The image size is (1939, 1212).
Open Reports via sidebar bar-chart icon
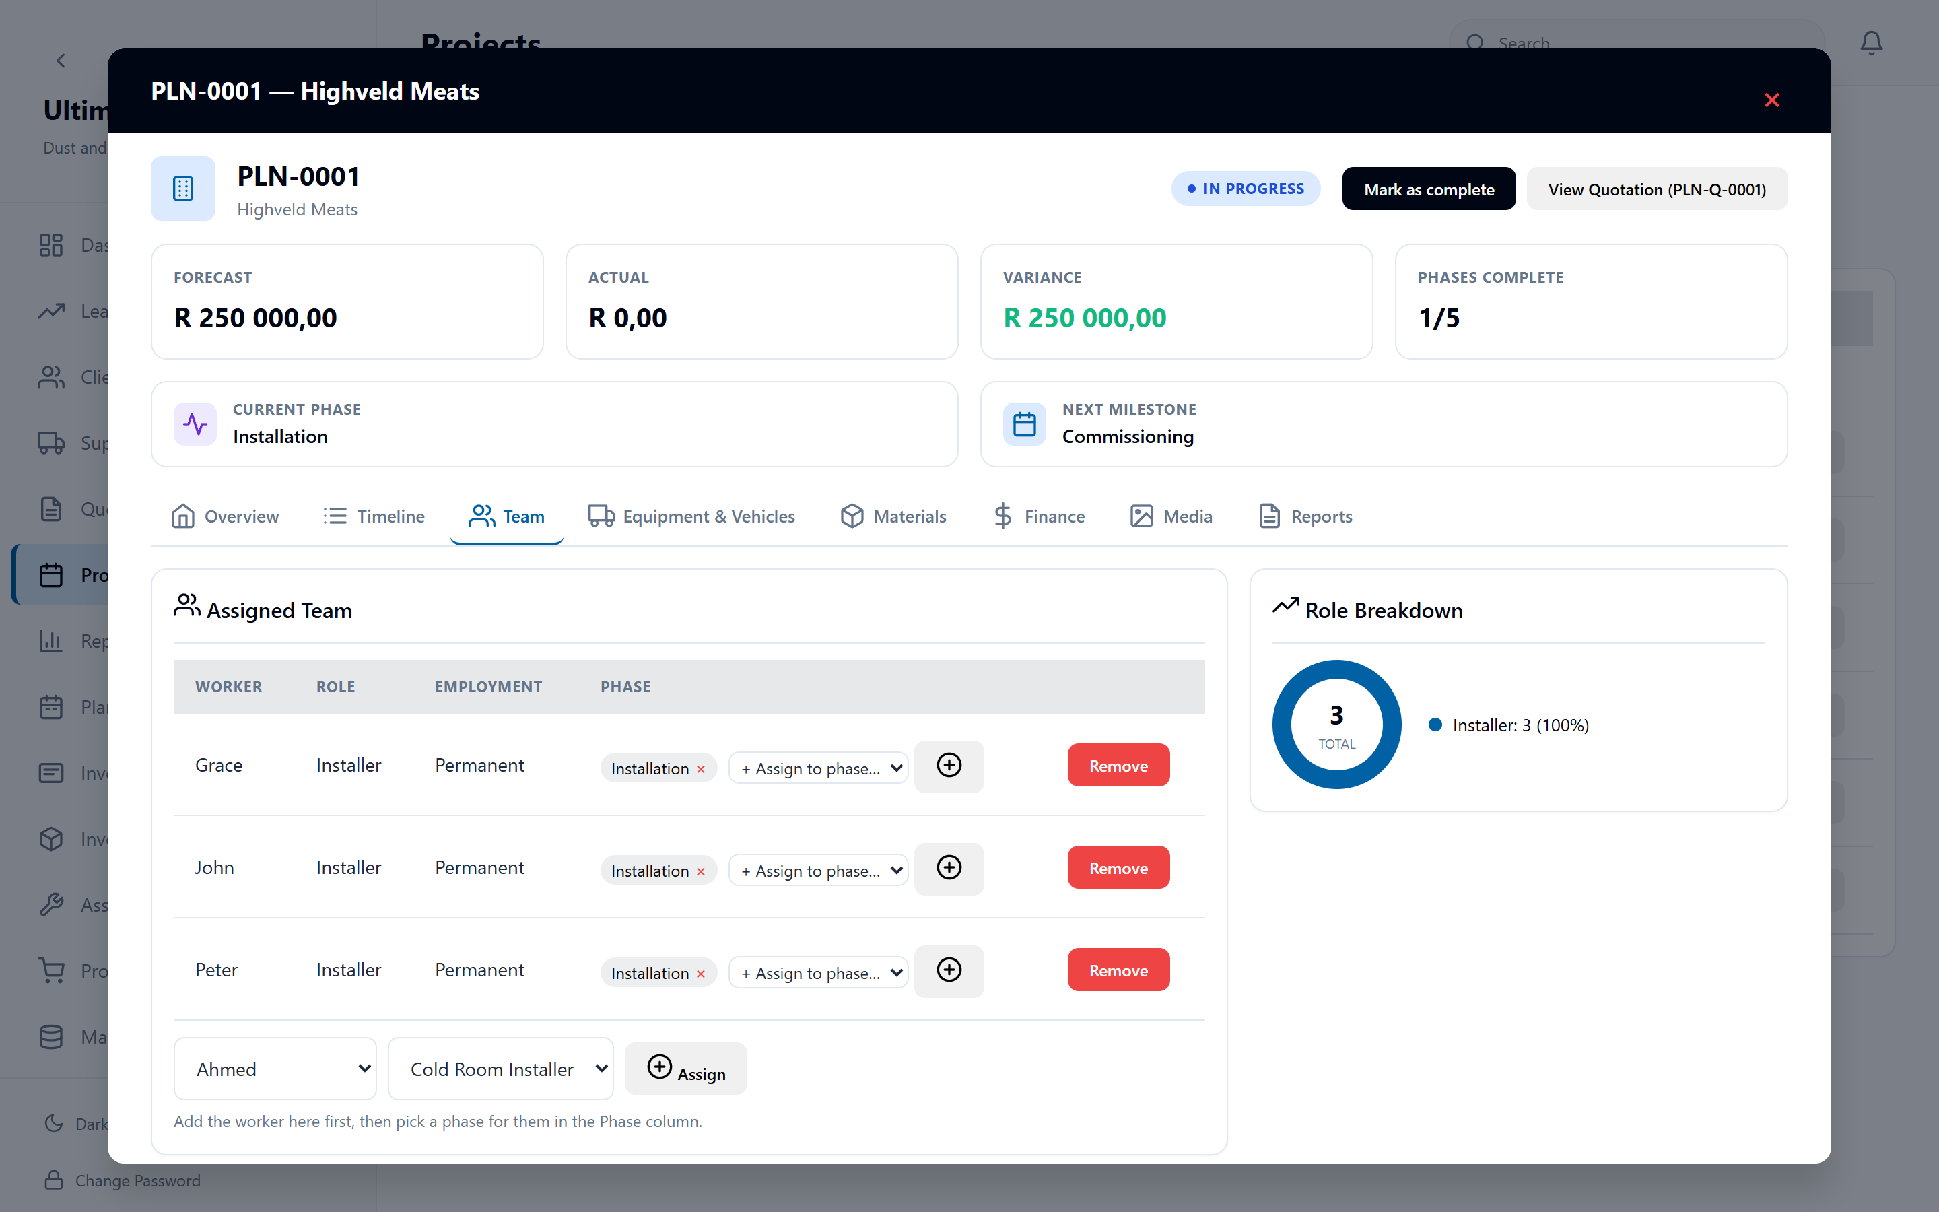click(51, 640)
